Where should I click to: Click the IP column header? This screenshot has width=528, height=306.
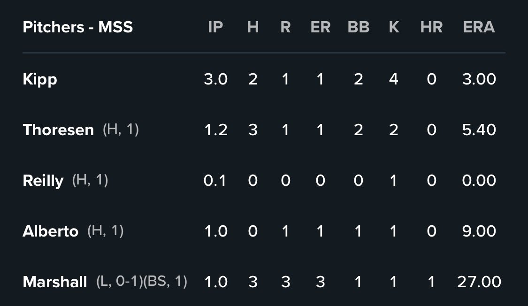pyautogui.click(x=215, y=27)
